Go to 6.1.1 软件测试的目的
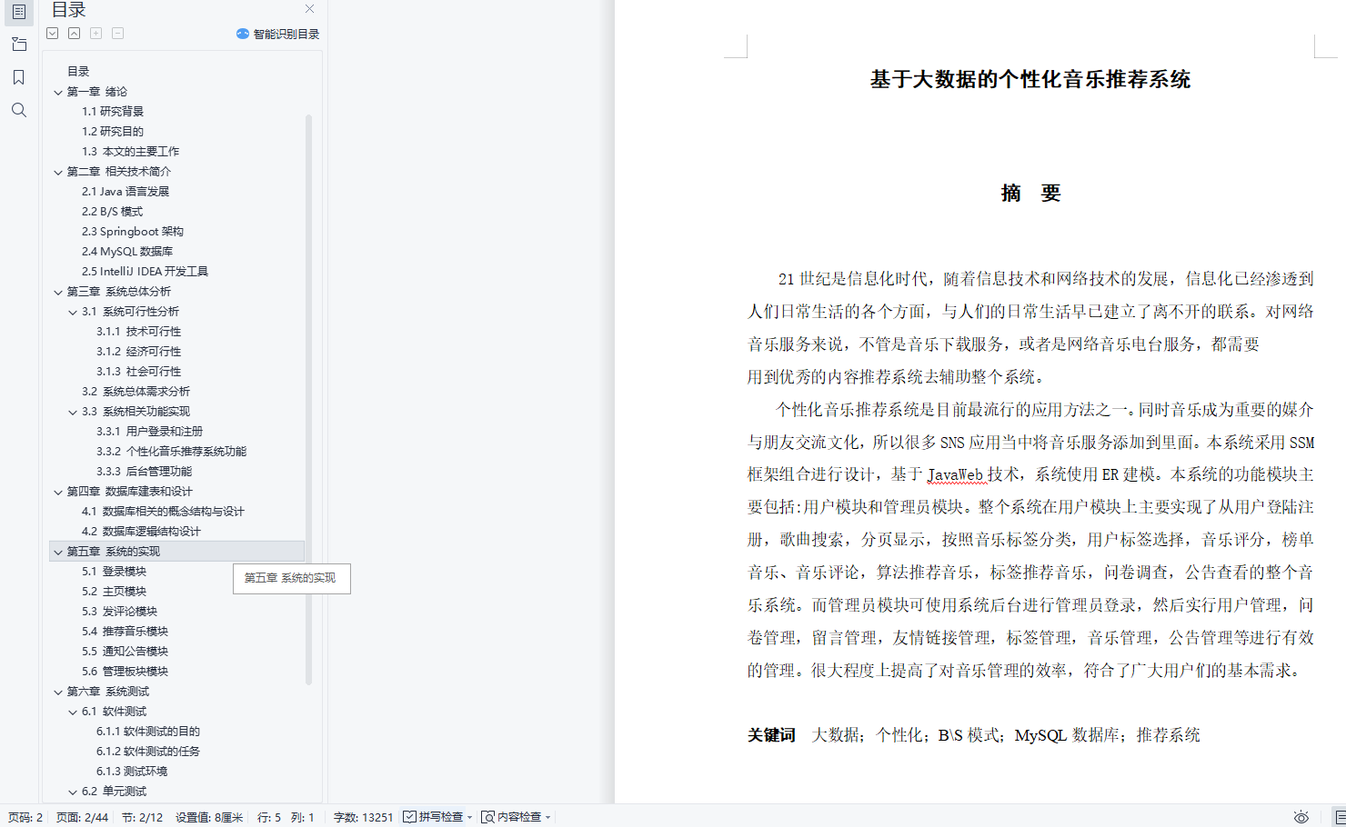1346x827 pixels. coord(148,731)
